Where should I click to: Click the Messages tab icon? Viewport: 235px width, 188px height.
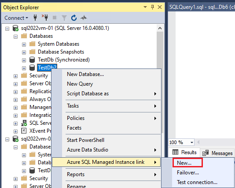point(206,153)
